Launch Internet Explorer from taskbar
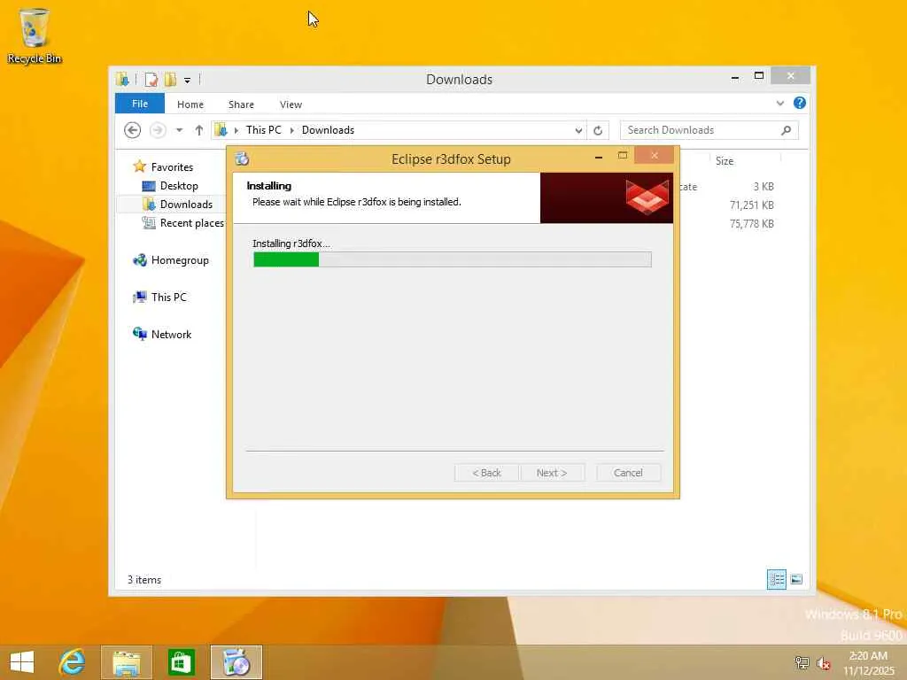This screenshot has height=680, width=907. coord(72,662)
